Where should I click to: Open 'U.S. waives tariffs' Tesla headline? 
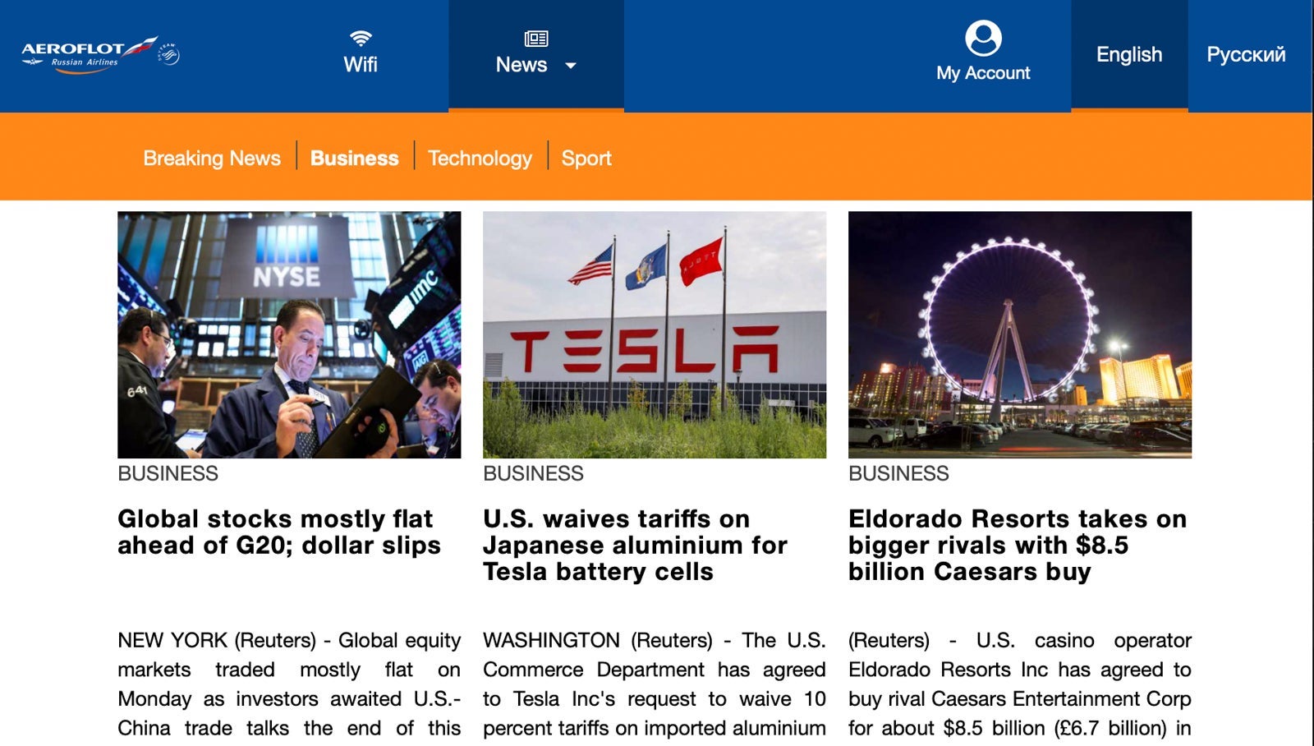(635, 546)
